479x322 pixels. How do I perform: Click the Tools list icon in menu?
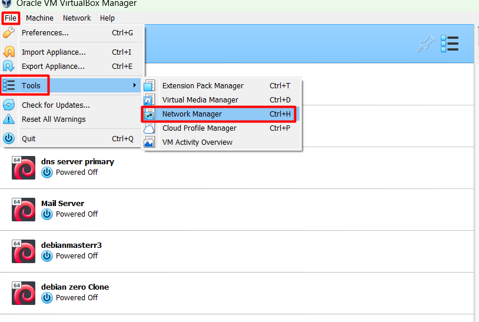coord(9,85)
